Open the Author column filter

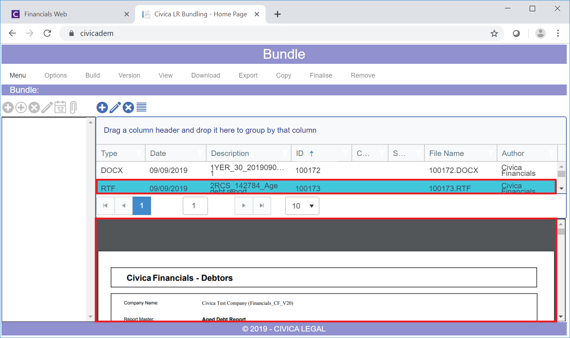pos(551,153)
